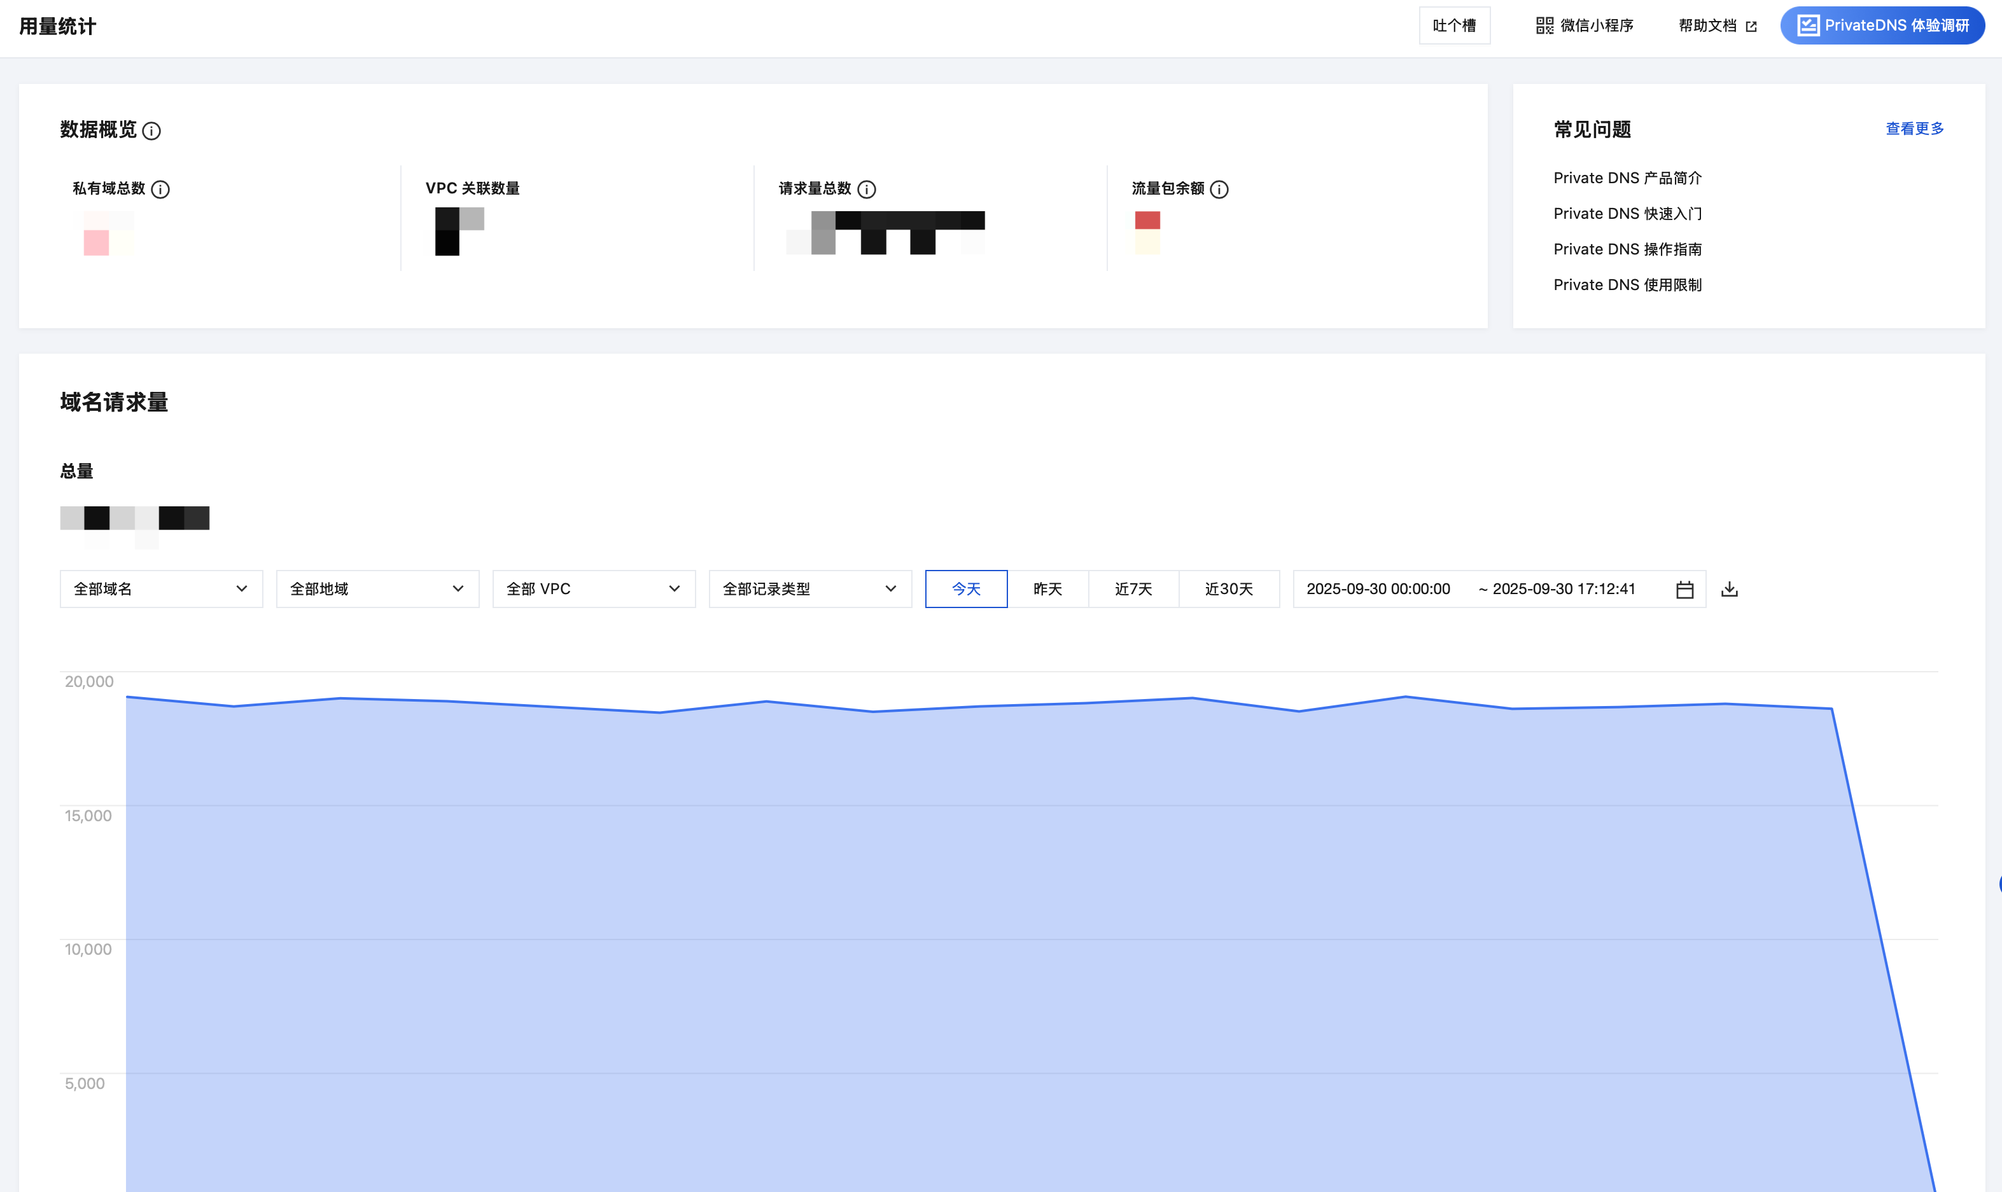Select the 昨天 time range
Image resolution: width=2002 pixels, height=1192 pixels.
pyautogui.click(x=1047, y=589)
